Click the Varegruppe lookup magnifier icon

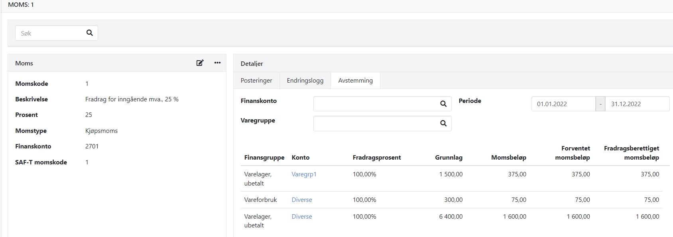pos(443,124)
